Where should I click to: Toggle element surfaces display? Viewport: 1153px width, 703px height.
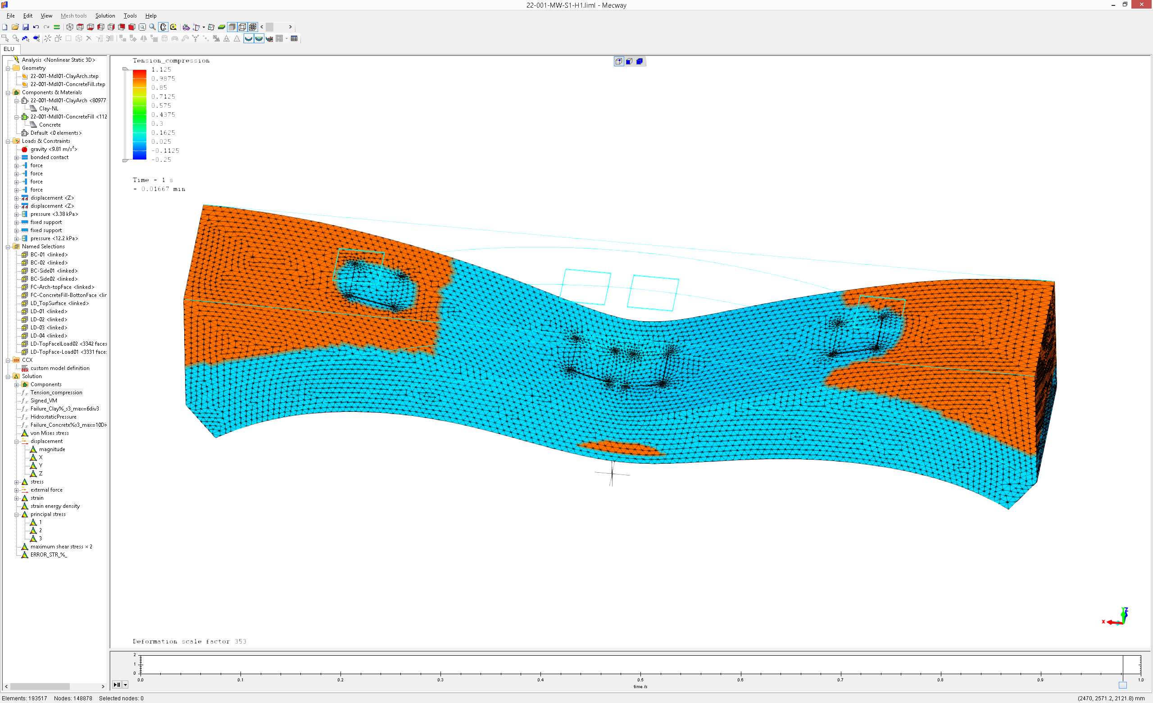pyautogui.click(x=232, y=27)
